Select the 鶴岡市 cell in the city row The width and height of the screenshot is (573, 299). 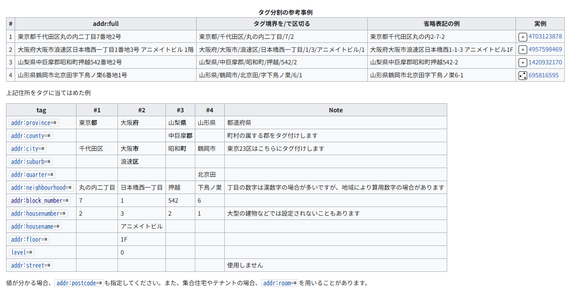210,149
